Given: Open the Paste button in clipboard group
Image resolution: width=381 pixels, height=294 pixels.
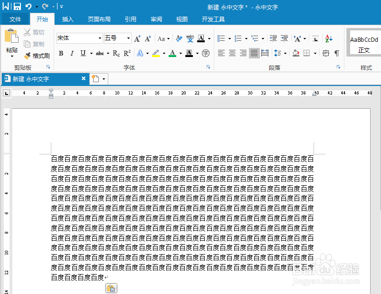Looking at the screenshot, I should point(11,43).
